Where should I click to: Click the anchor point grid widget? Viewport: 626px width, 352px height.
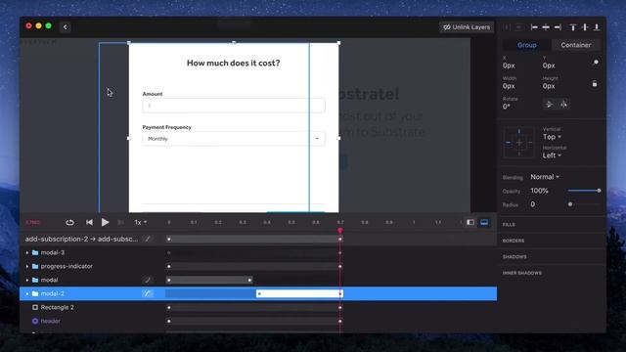518,142
